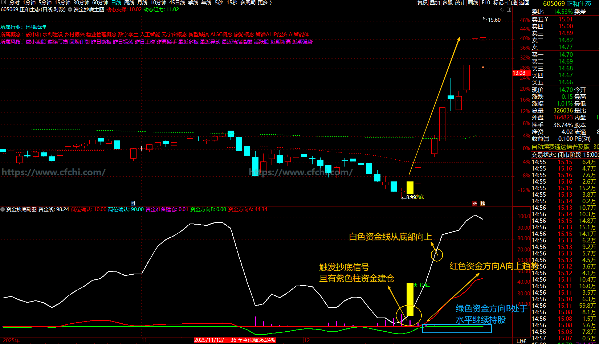
Task: Click the 微小盘股 style tag
Action: (36, 42)
